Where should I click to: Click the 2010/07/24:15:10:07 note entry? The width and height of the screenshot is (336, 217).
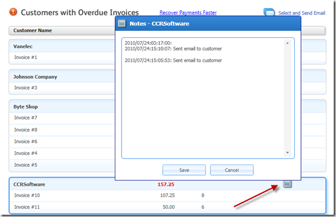tap(173, 49)
